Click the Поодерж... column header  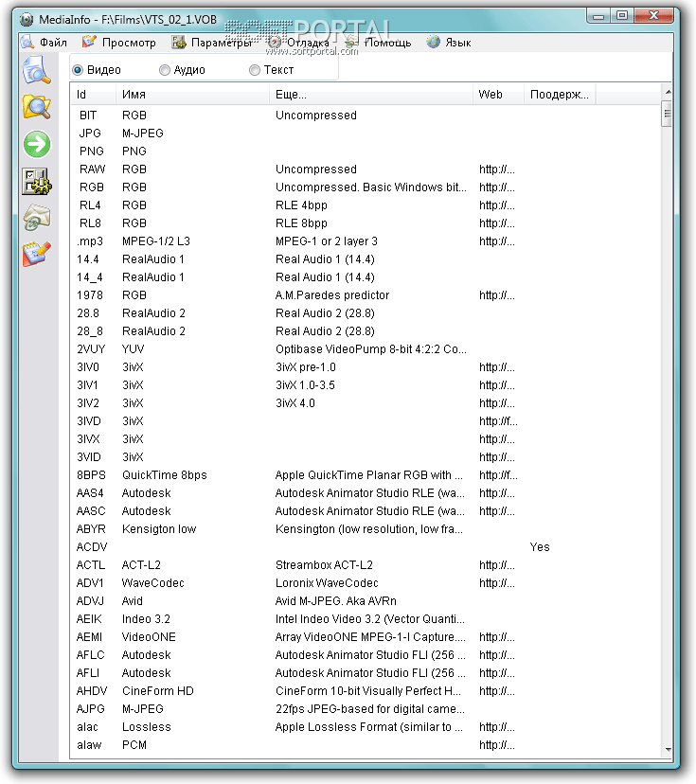(560, 95)
